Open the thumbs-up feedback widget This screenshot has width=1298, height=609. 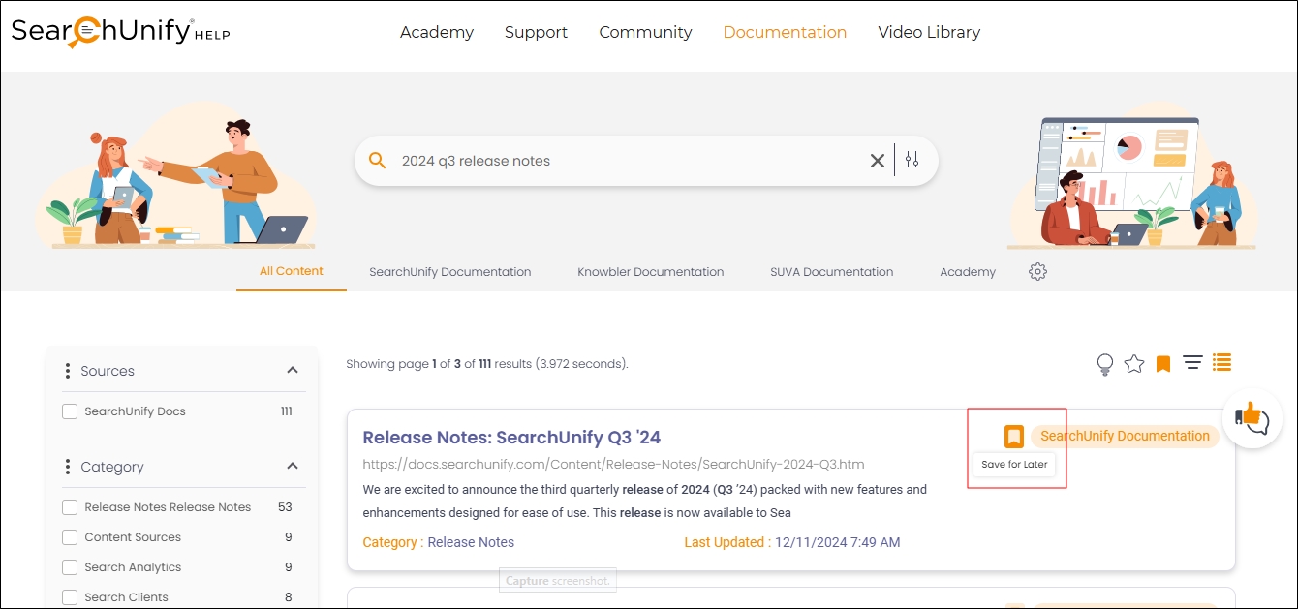click(1252, 419)
